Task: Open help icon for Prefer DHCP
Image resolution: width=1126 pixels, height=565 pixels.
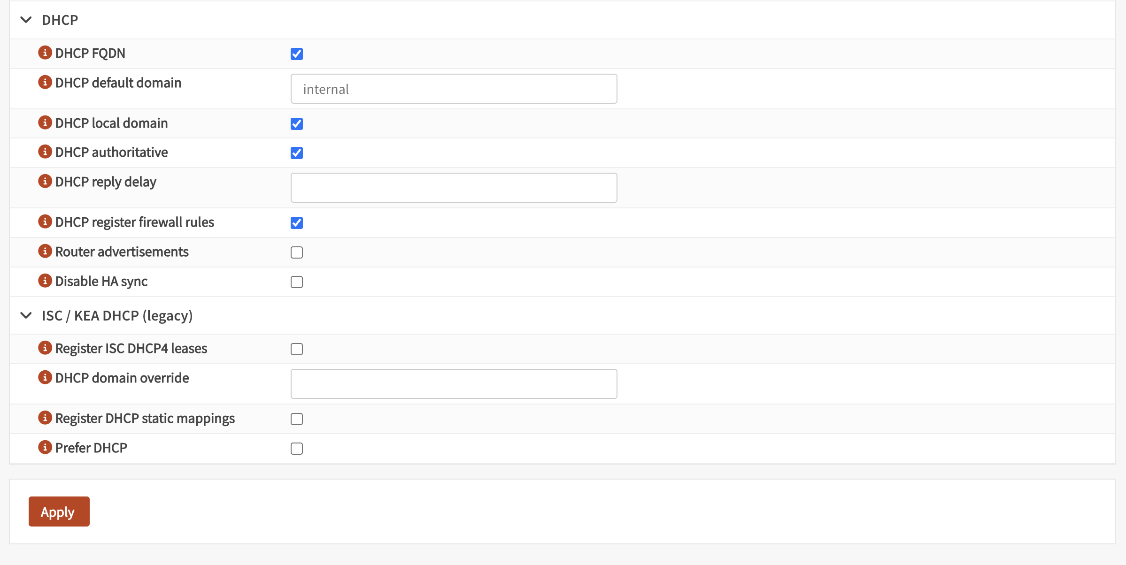Action: point(45,447)
